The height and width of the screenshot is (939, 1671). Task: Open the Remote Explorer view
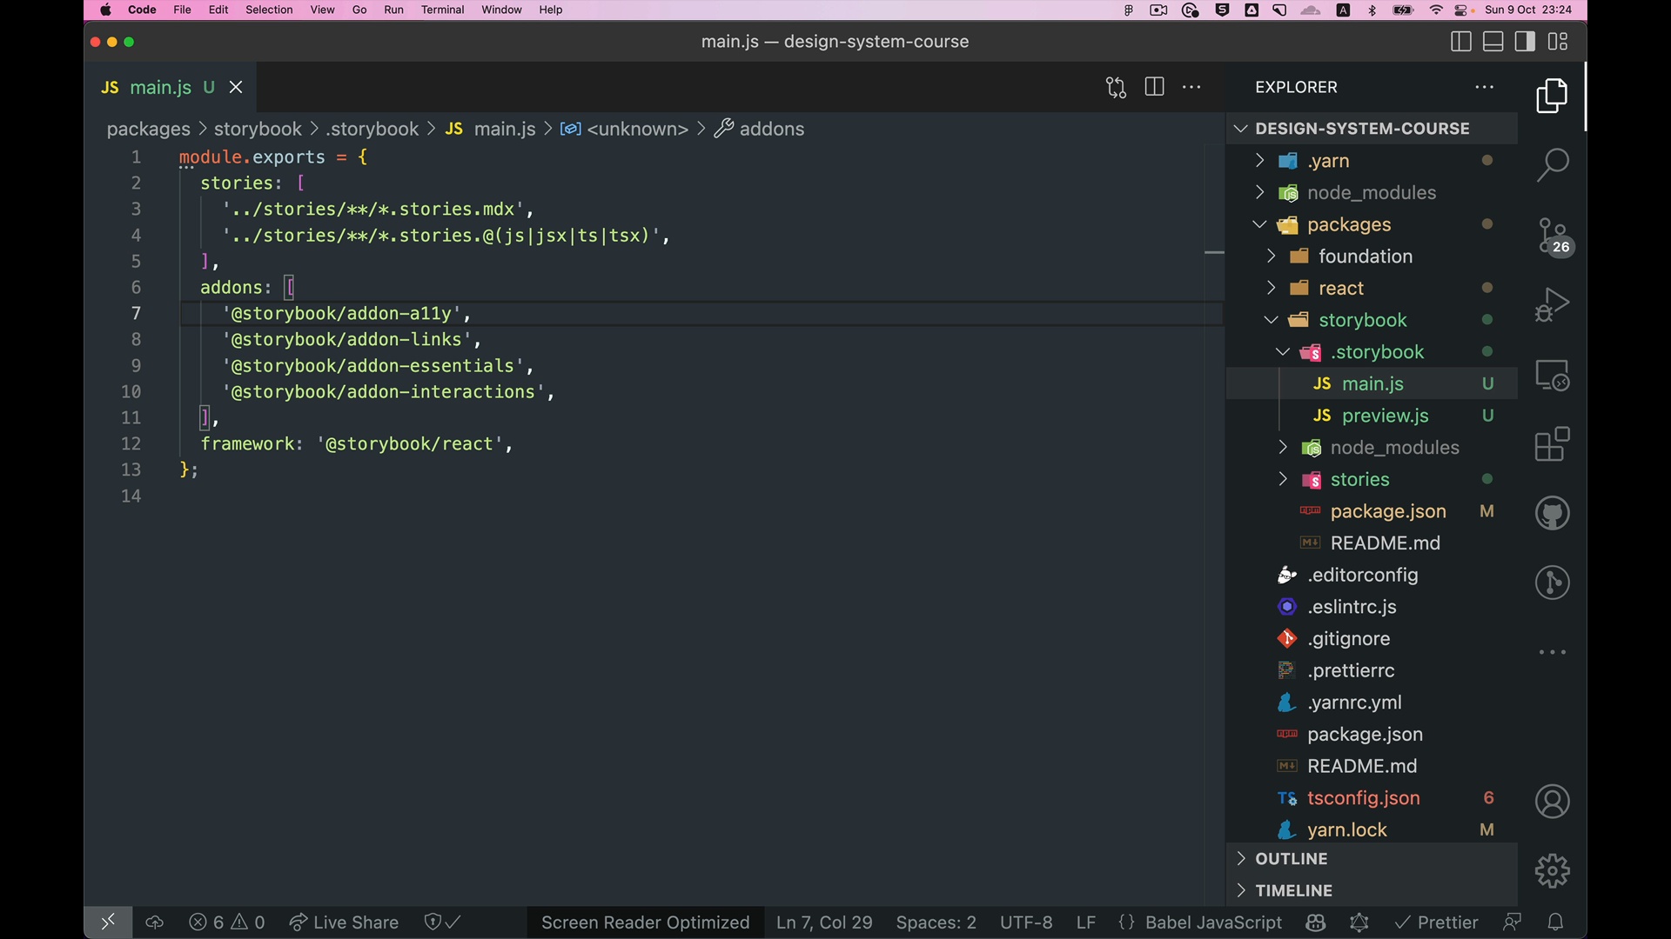[x=1553, y=375]
